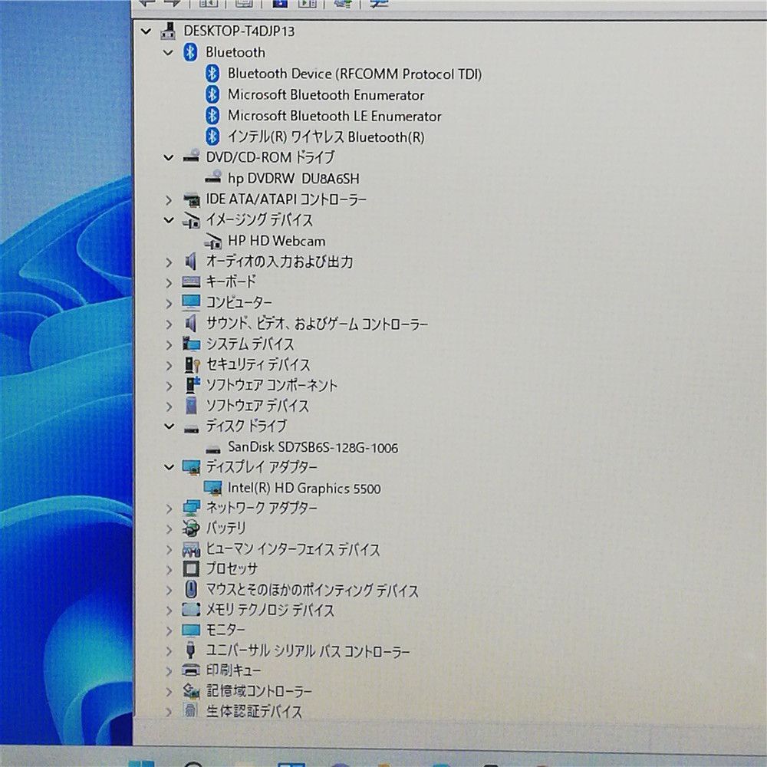Click the オーディオの入力および出力 speaker icon
The height and width of the screenshot is (767, 767).
pyautogui.click(x=191, y=262)
